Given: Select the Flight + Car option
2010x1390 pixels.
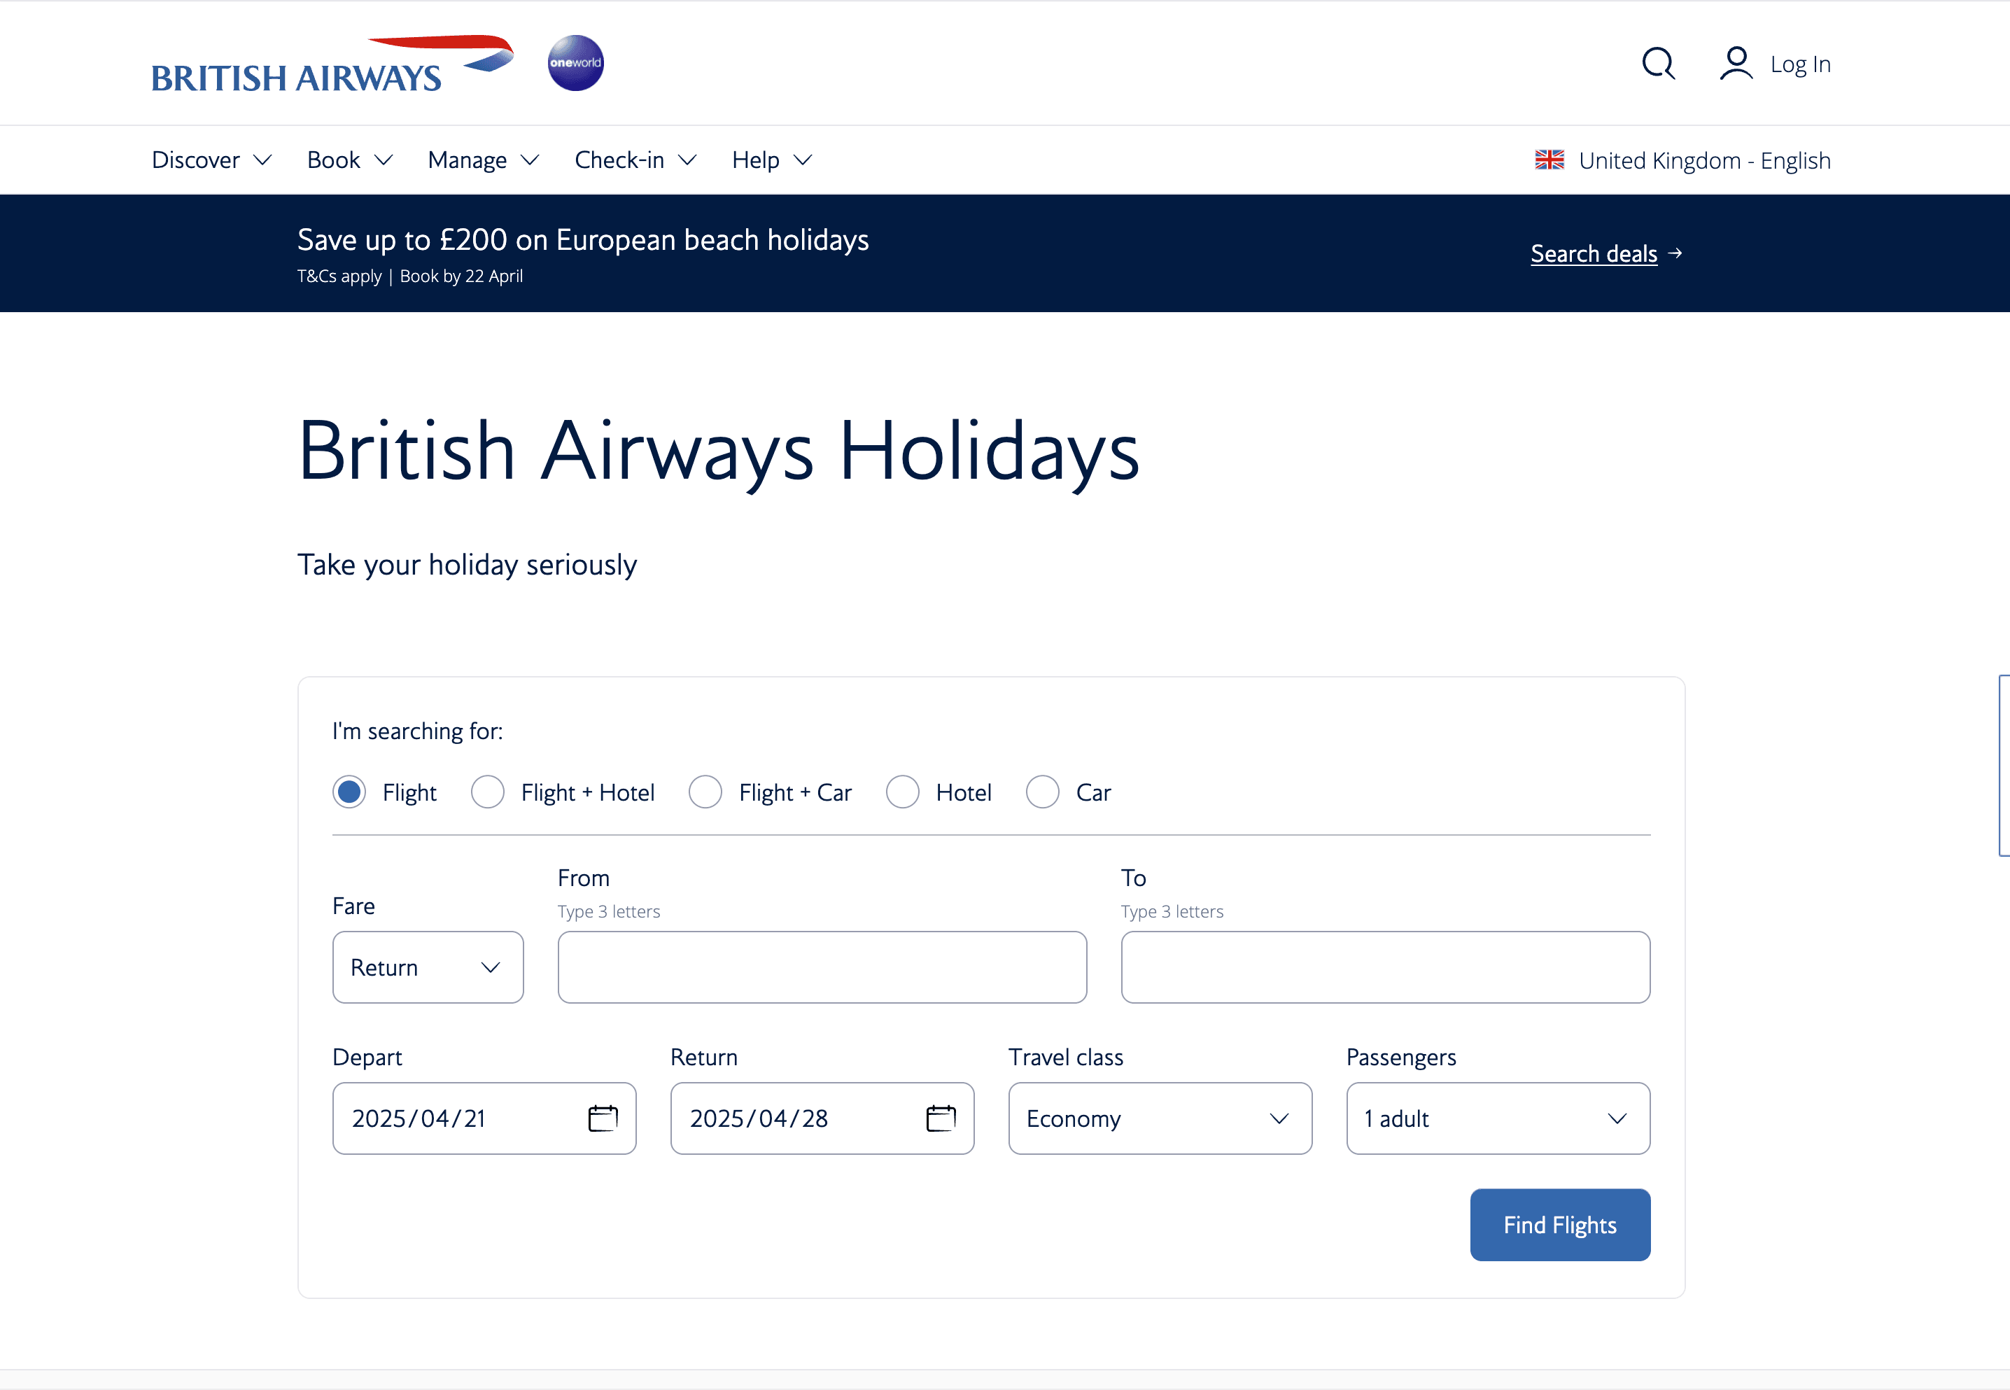Looking at the screenshot, I should [x=705, y=792].
